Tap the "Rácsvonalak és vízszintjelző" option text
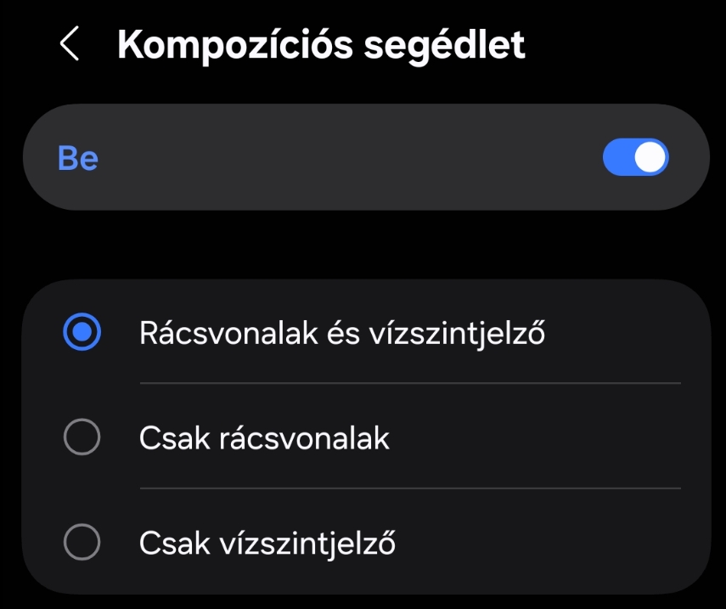The image size is (726, 609). pos(341,333)
